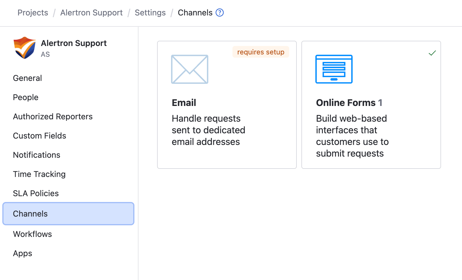Image resolution: width=462 pixels, height=280 pixels.
Task: Go to Custom Fields settings
Action: (40, 136)
